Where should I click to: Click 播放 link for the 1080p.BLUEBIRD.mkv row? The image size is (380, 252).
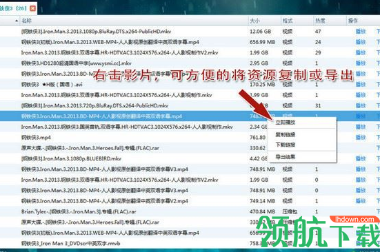[361, 158]
